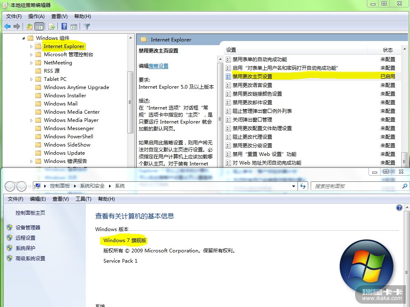Screen dimensions: 410x307
Task: Open 设备管理器 link
Action: pyautogui.click(x=28, y=227)
